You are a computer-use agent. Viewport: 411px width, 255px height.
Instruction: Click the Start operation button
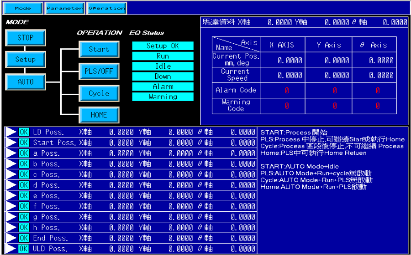(x=99, y=49)
